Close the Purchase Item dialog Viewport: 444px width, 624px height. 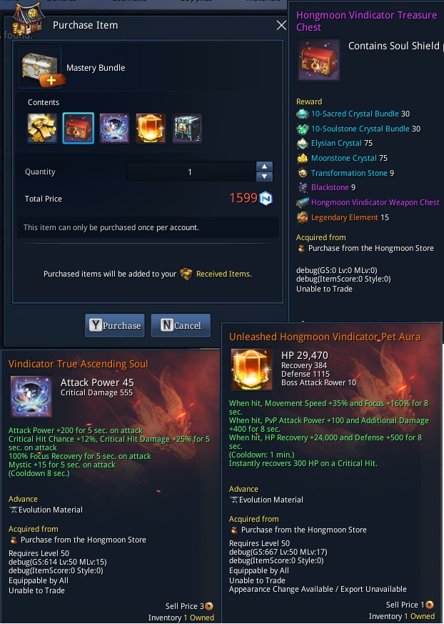(281, 26)
